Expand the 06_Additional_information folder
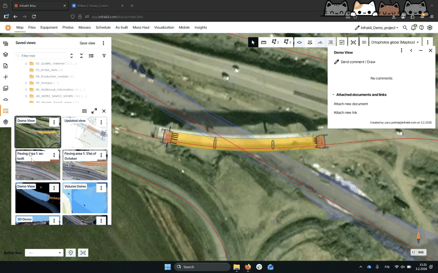Image resolution: width=438 pixels, height=273 pixels. tap(26, 89)
